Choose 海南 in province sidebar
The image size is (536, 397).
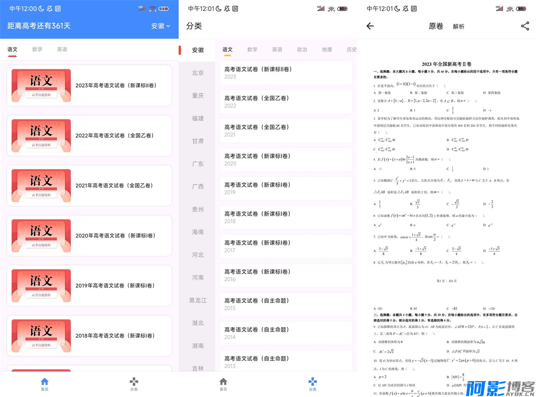tap(198, 232)
